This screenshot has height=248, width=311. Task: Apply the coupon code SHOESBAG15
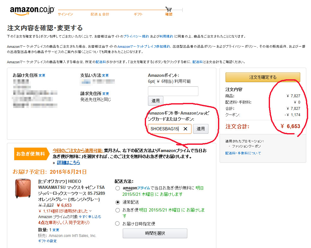coord(201,129)
